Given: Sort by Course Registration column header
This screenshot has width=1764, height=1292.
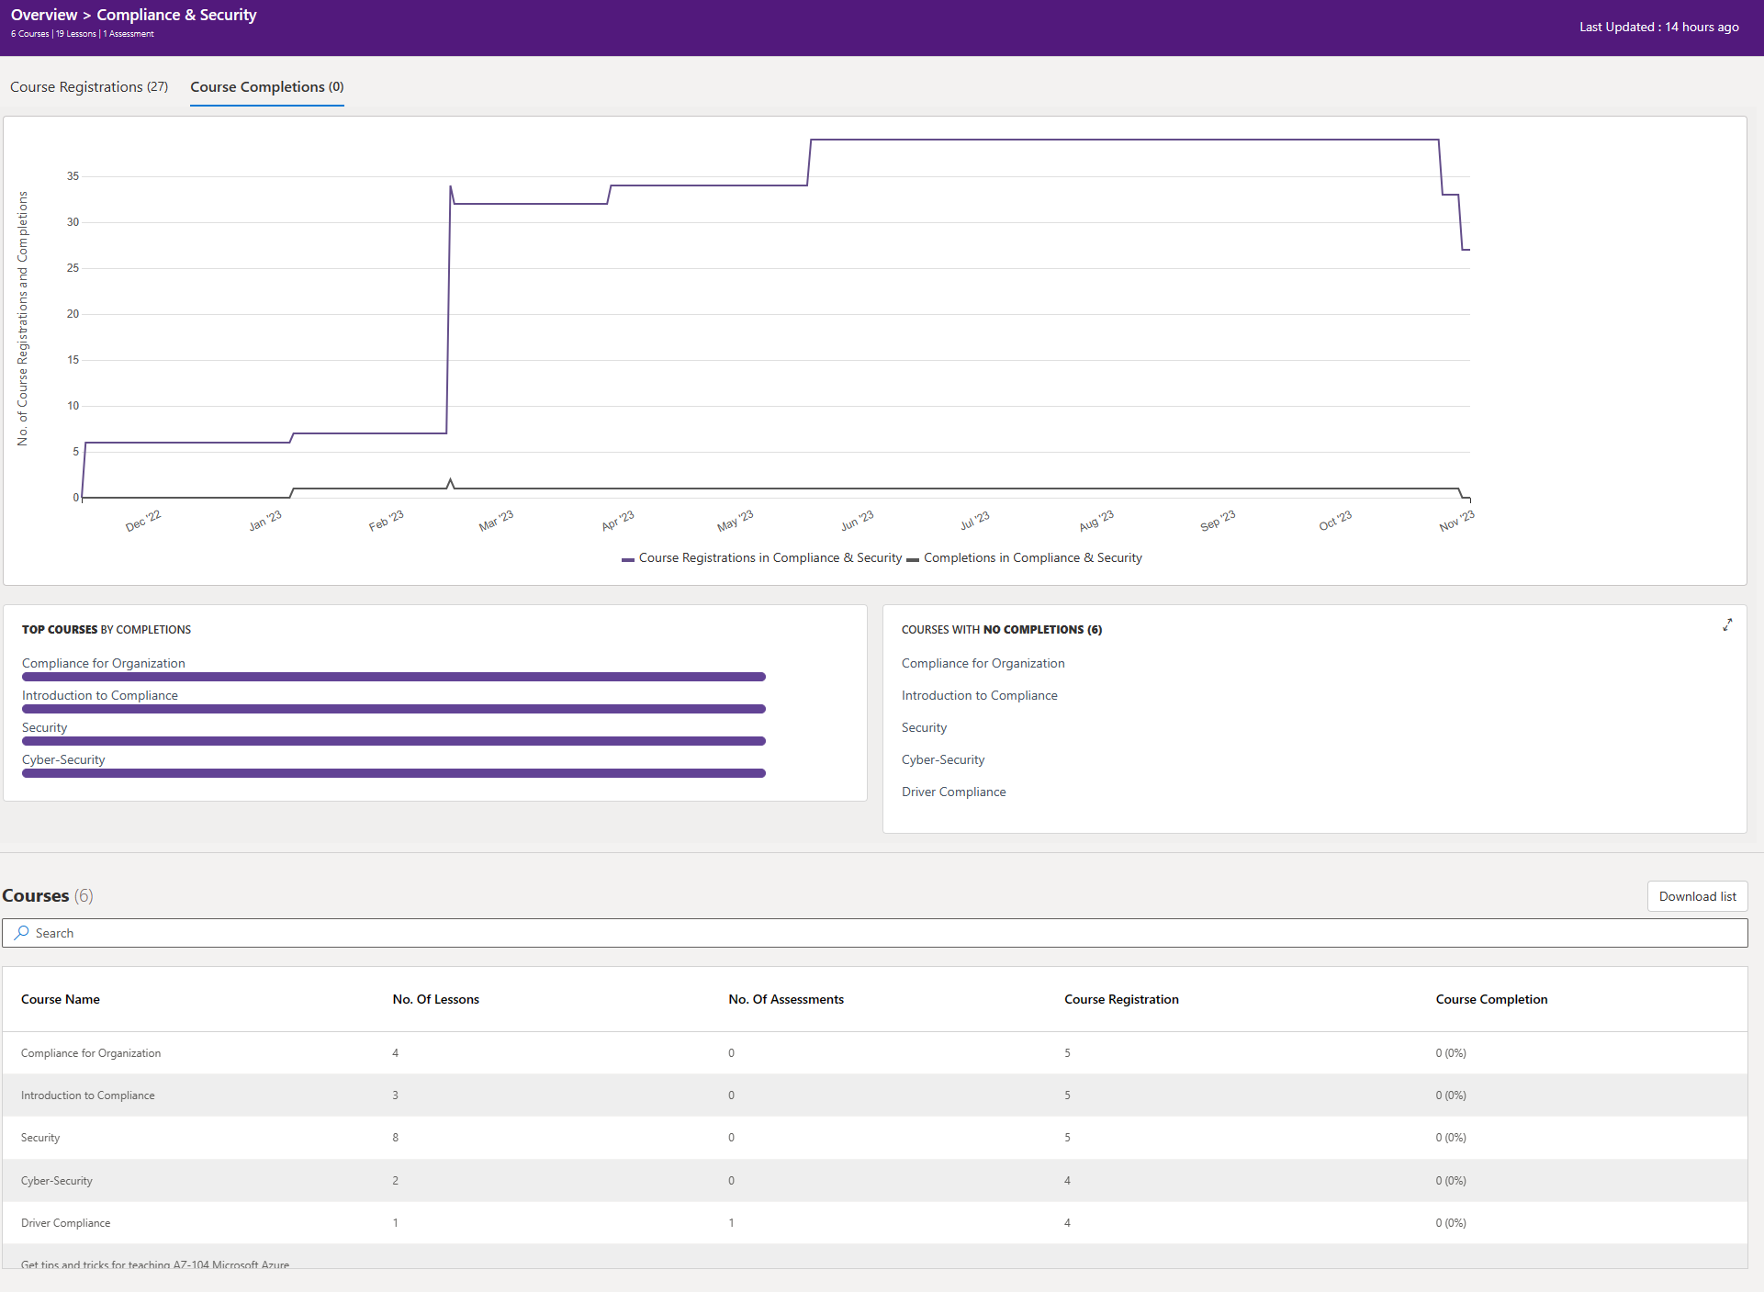Looking at the screenshot, I should click(1121, 999).
